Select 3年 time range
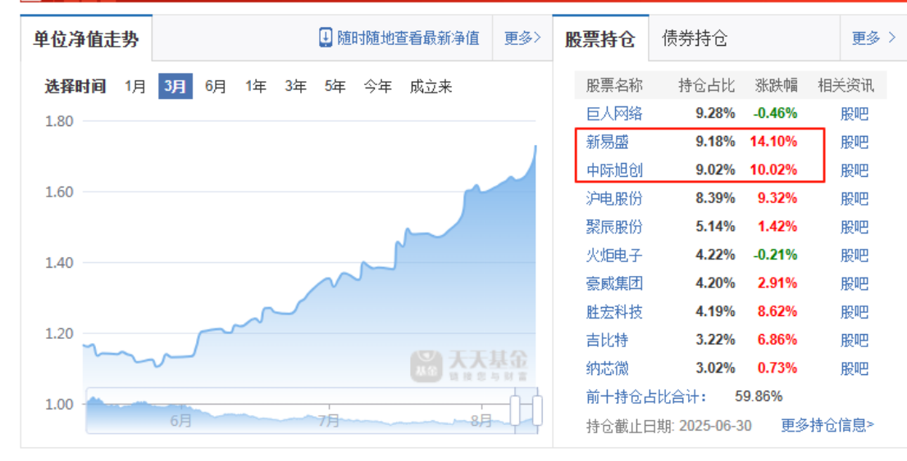Screen dimensions: 907x461 [x=295, y=87]
